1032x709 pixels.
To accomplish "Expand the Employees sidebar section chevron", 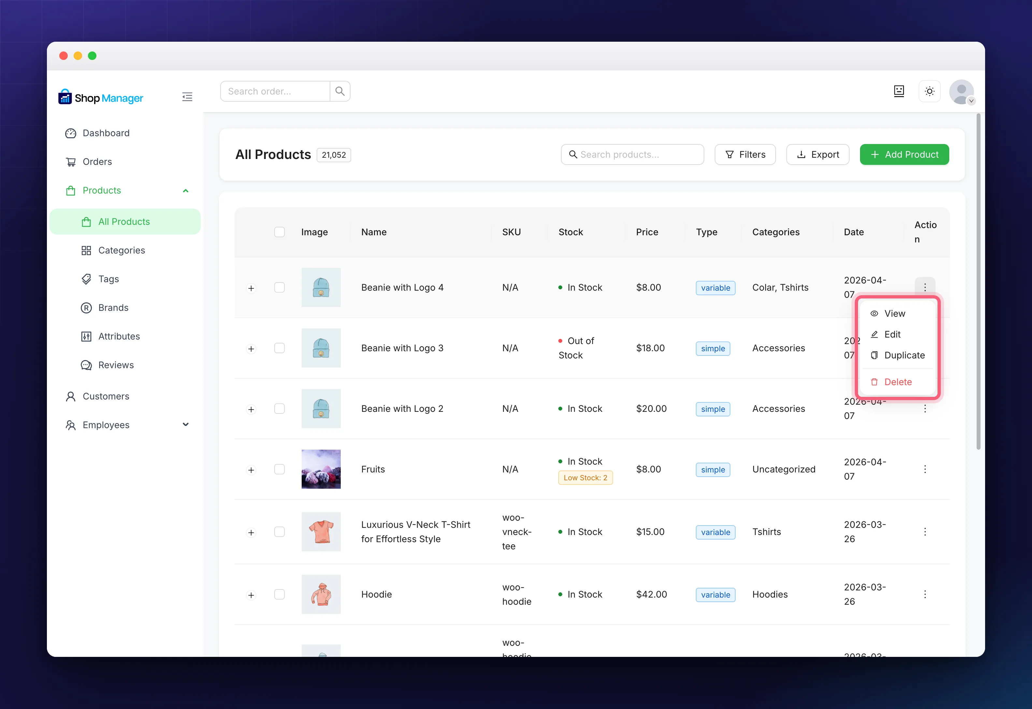I will [x=186, y=425].
